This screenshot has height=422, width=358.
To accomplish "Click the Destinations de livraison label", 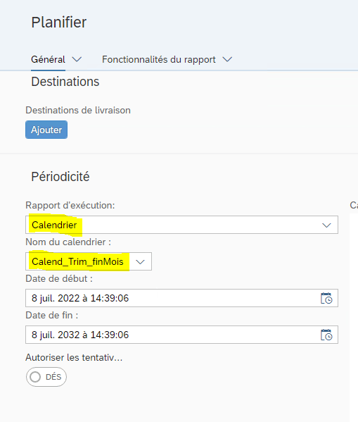I will [78, 111].
